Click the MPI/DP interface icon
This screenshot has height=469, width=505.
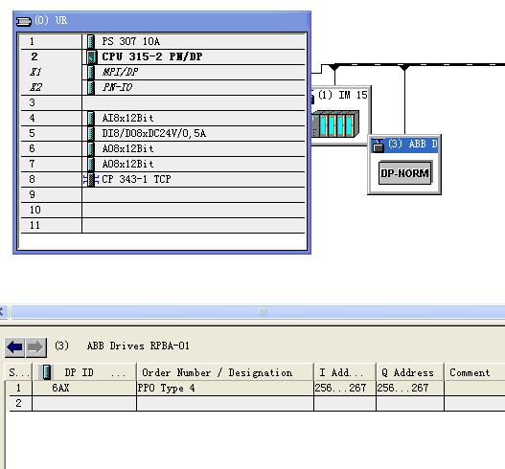coord(91,72)
